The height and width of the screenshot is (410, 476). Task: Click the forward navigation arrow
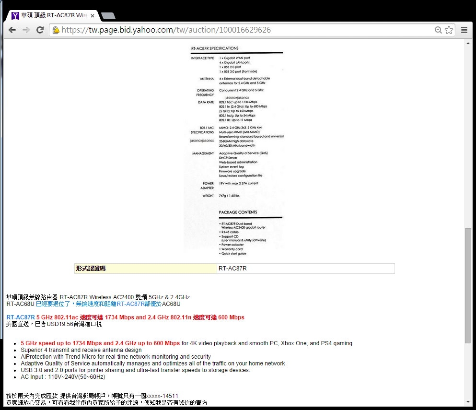[x=26, y=30]
